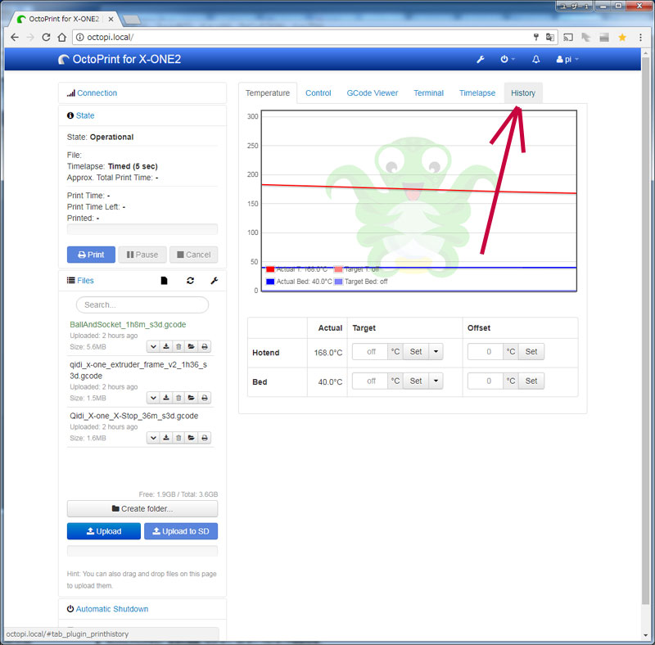The image size is (655, 645).
Task: Click the browser home icon
Action: (62, 37)
